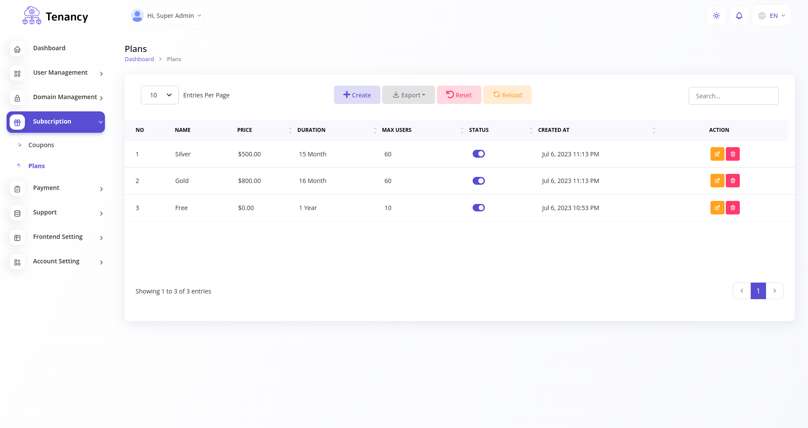Delete the Free plan
Screen dimensions: 808x428
tap(733, 208)
